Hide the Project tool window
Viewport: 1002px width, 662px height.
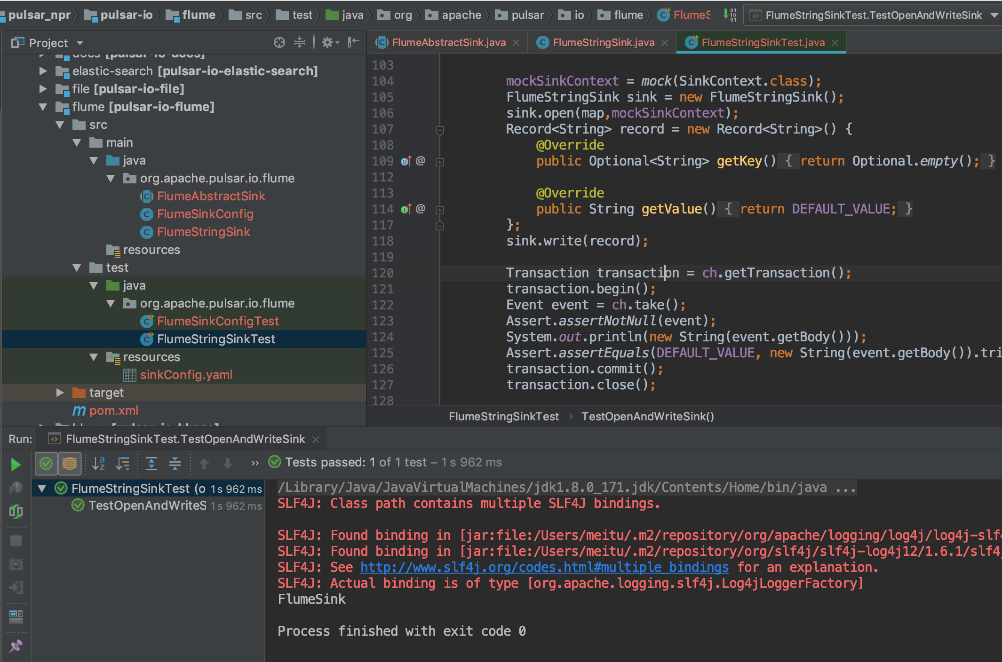tap(353, 43)
